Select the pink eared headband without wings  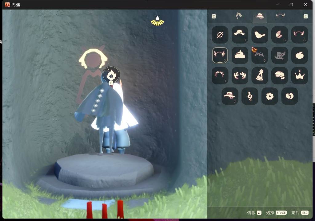(299, 35)
